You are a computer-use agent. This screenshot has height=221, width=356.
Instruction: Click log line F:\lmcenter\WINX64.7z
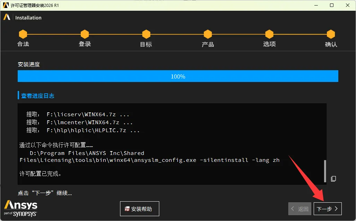point(79,122)
